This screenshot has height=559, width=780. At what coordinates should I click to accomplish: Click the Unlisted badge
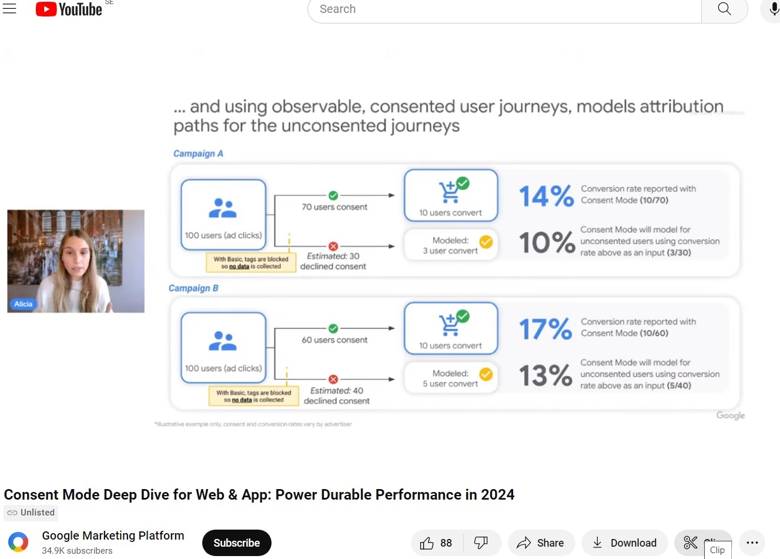pyautogui.click(x=31, y=513)
